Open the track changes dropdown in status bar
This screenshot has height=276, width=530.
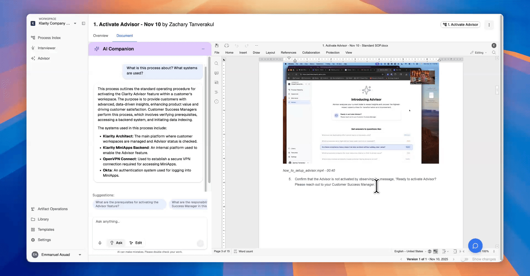click(445, 251)
